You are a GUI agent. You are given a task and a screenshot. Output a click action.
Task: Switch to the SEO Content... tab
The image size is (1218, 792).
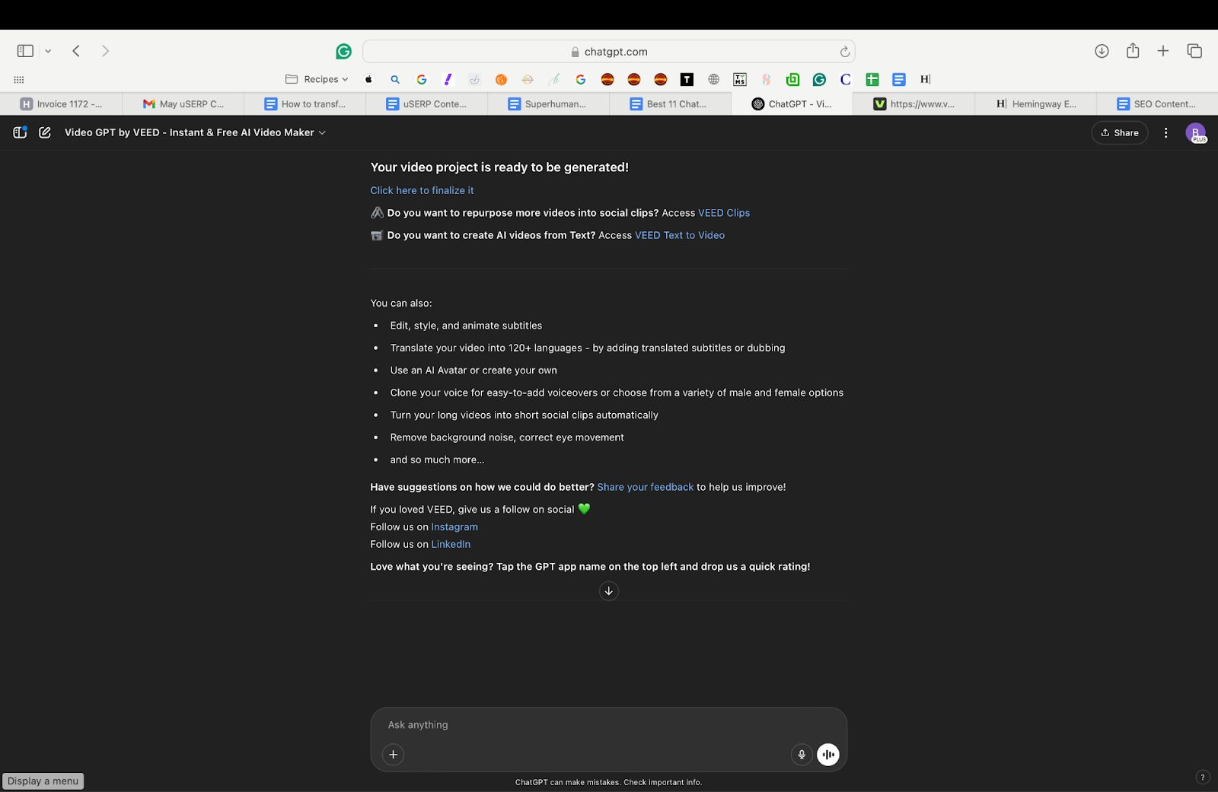tap(1157, 104)
